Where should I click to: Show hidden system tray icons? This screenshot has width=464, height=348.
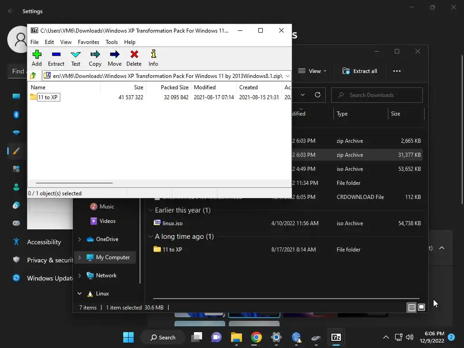[x=386, y=337]
